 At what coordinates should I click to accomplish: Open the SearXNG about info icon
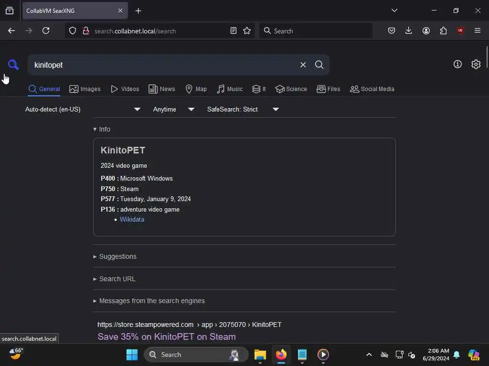(x=457, y=64)
